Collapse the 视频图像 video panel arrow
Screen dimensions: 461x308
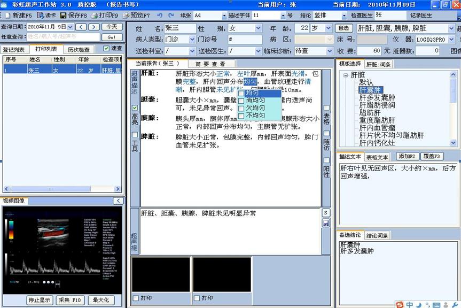tap(118, 201)
